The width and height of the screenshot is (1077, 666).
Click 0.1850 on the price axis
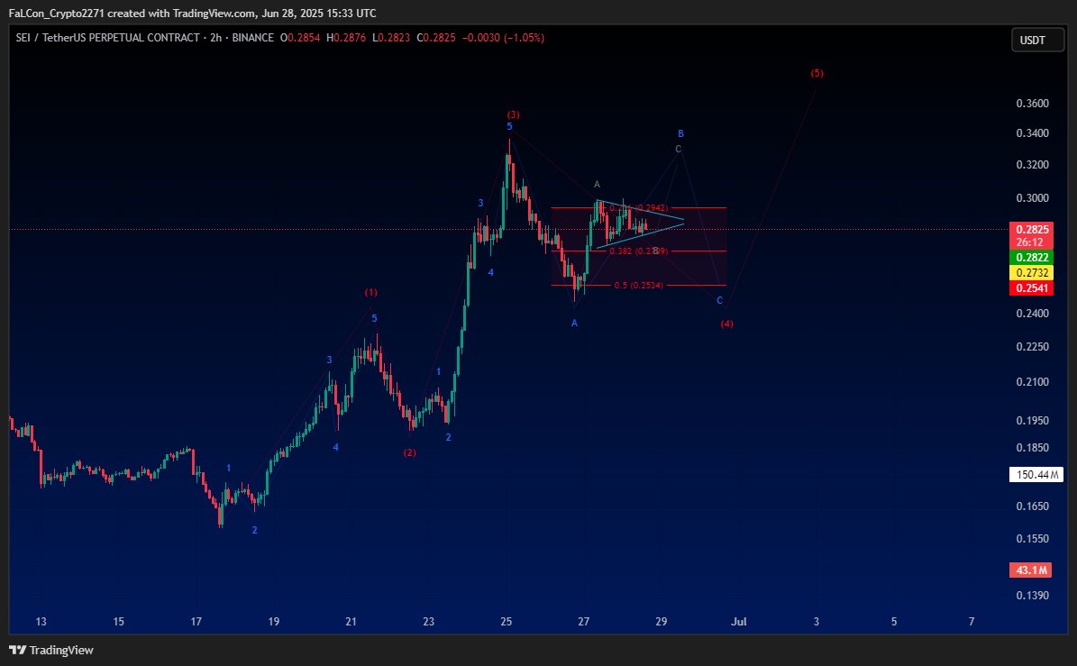pyautogui.click(x=1032, y=448)
